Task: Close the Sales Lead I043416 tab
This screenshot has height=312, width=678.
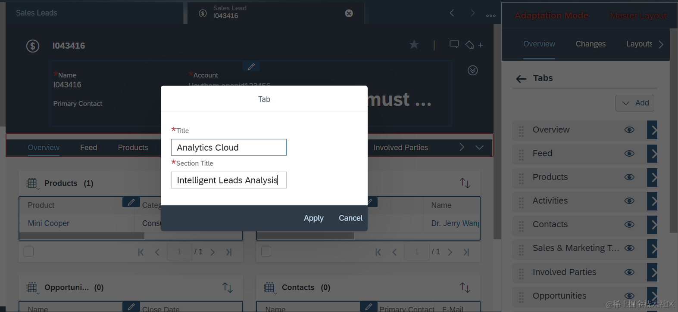Action: click(349, 13)
